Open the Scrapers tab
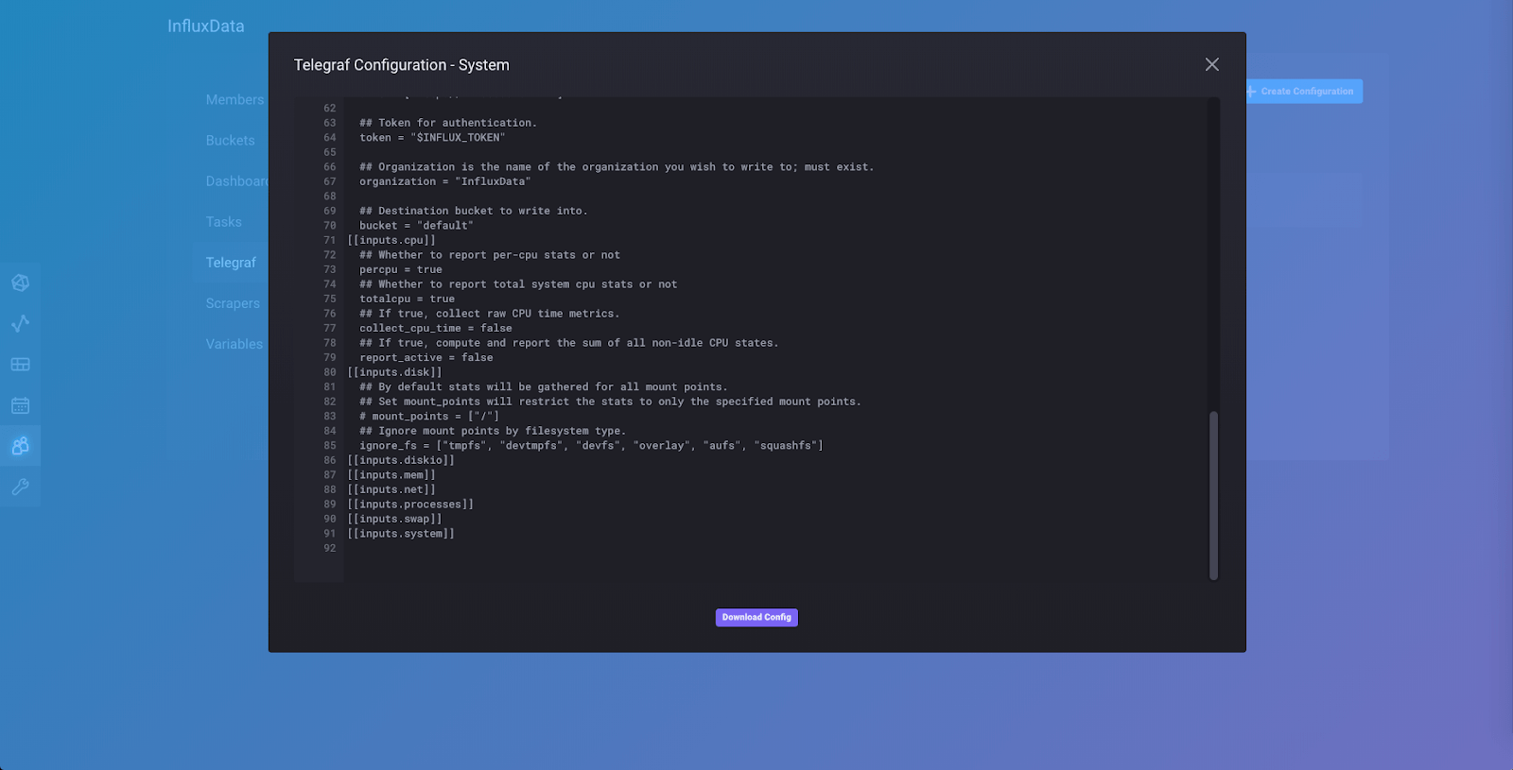 [x=233, y=303]
